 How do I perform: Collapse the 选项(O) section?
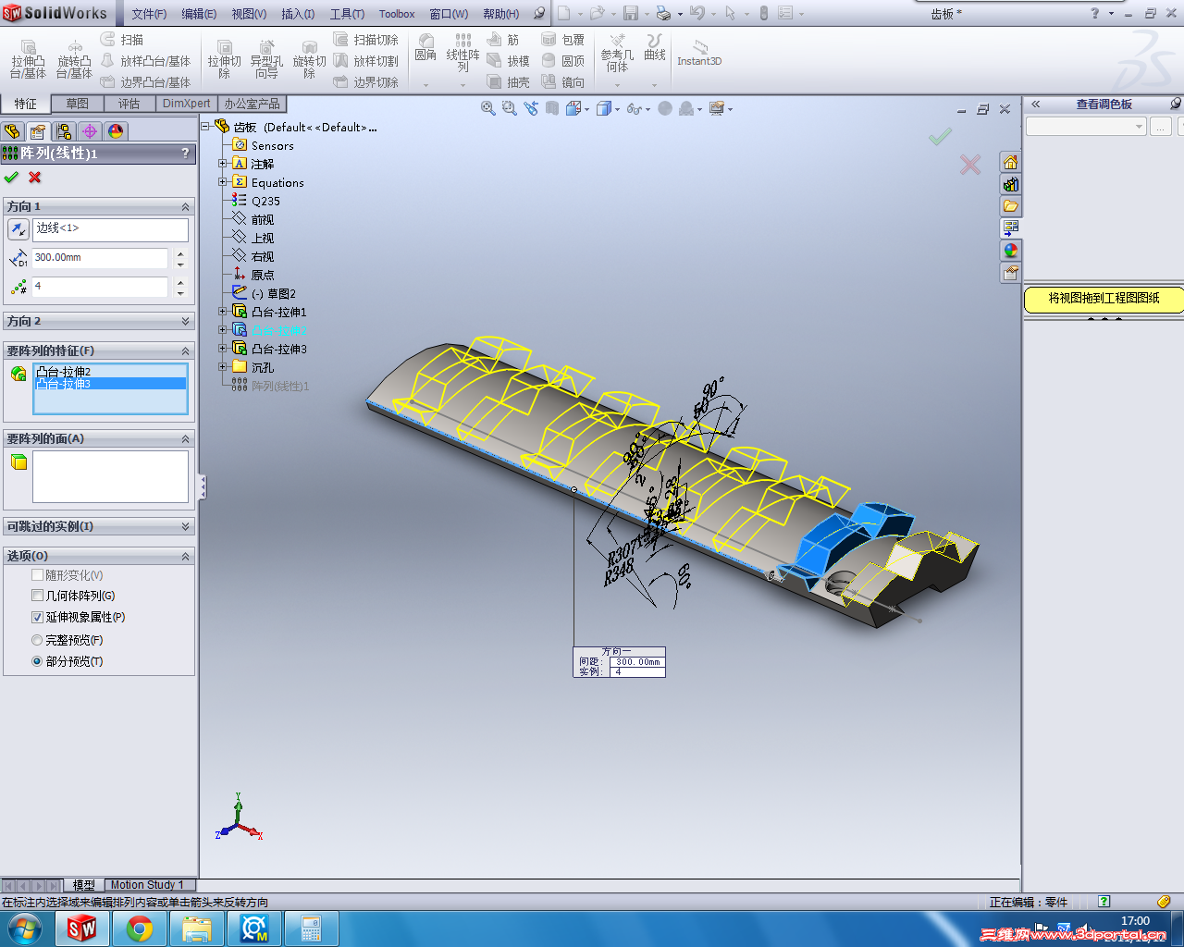185,556
